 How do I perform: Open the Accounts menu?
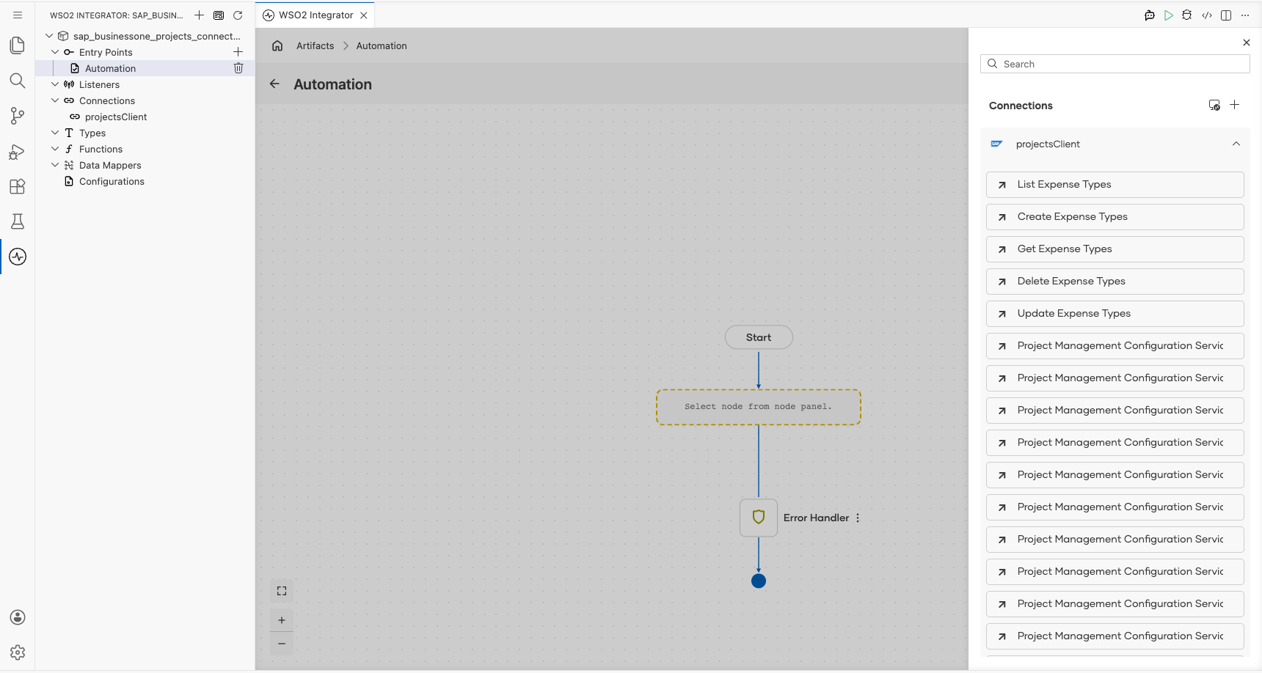tap(18, 617)
